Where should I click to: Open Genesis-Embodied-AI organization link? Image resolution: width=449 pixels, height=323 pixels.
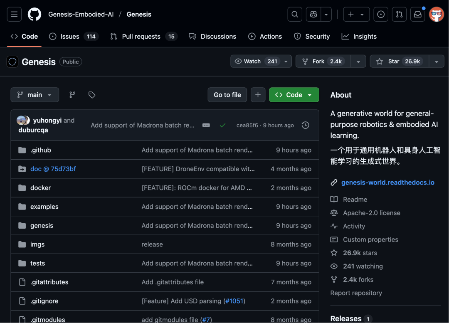tap(81, 14)
